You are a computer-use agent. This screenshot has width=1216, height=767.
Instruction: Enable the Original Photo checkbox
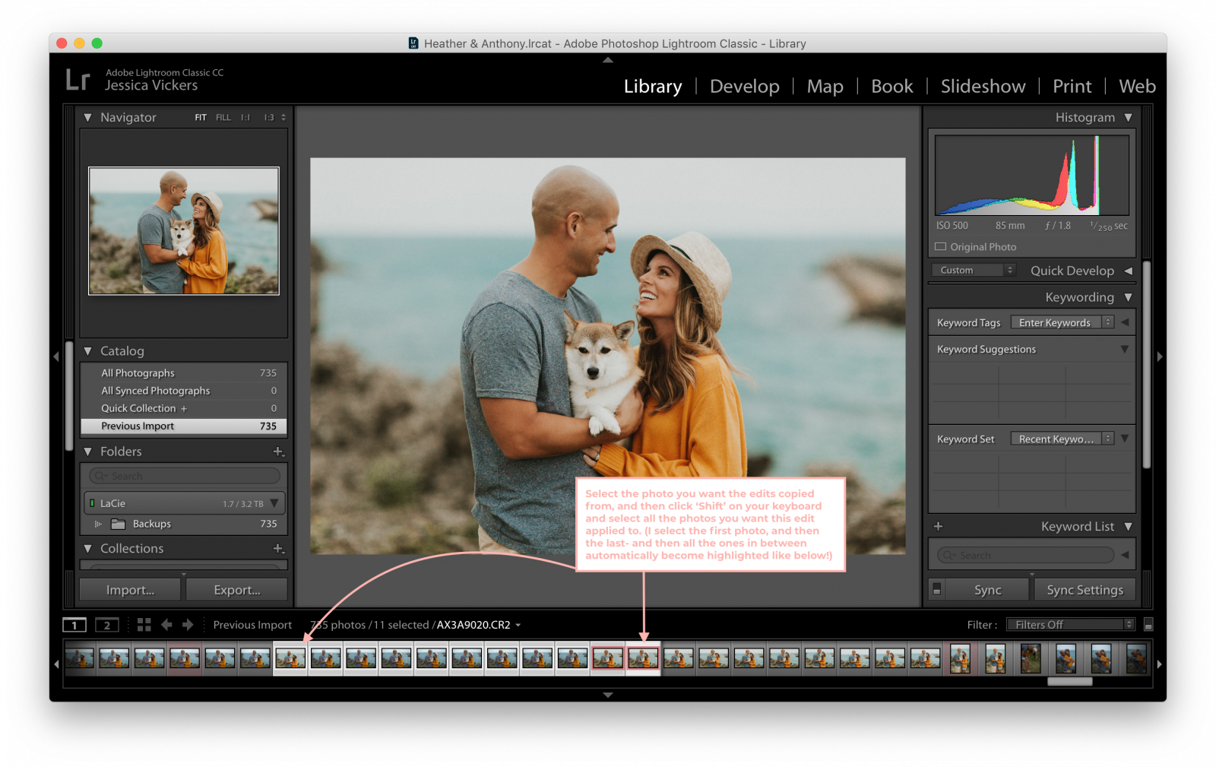point(939,246)
